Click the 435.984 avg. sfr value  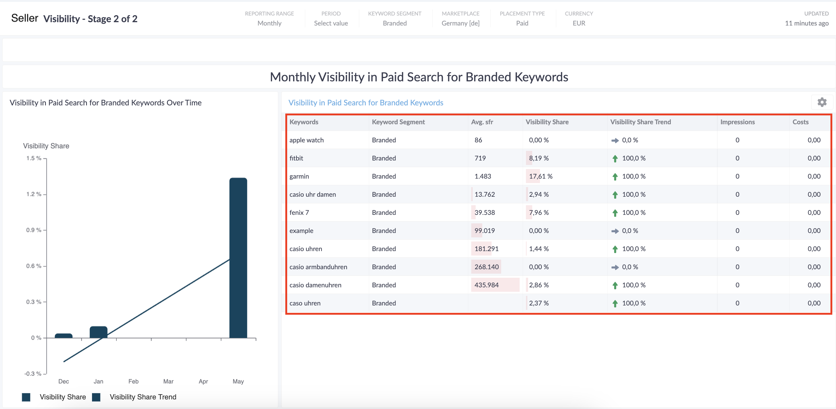[486, 285]
